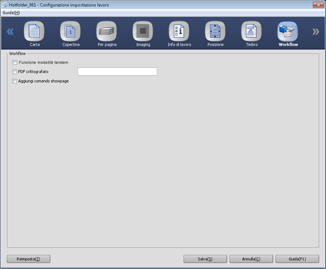Toggle the PDF crittografato checkbox
This screenshot has width=326, height=269.
[15, 72]
